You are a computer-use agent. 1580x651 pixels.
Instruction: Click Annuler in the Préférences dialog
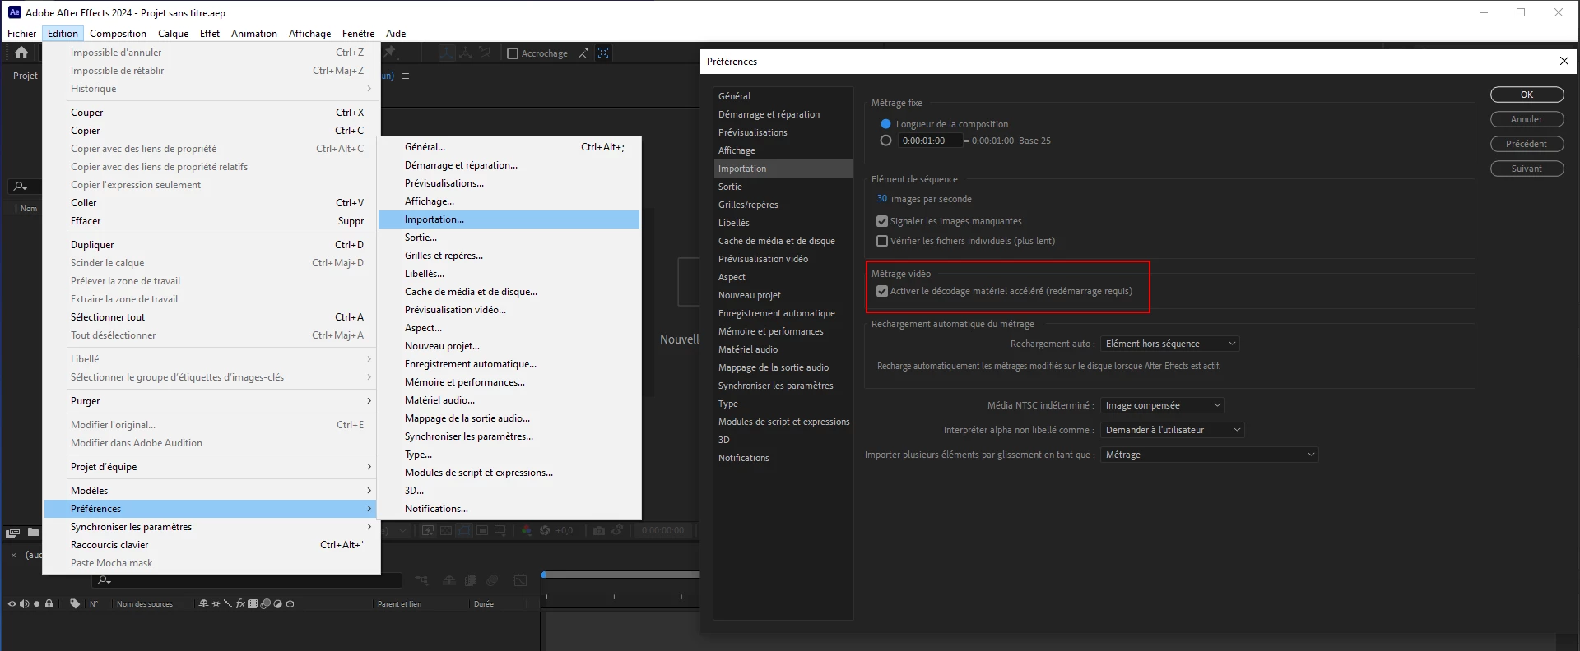pyautogui.click(x=1527, y=119)
